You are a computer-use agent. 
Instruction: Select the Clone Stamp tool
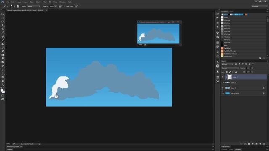point(3,44)
